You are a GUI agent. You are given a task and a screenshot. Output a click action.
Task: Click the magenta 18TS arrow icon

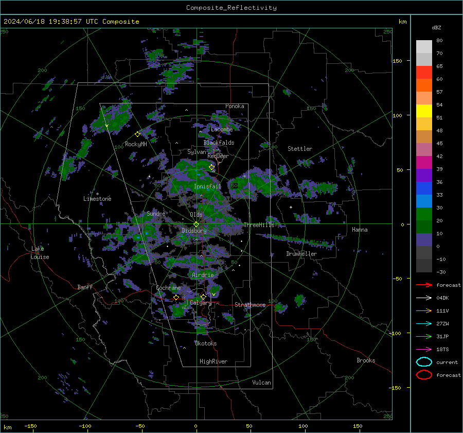tap(424, 350)
